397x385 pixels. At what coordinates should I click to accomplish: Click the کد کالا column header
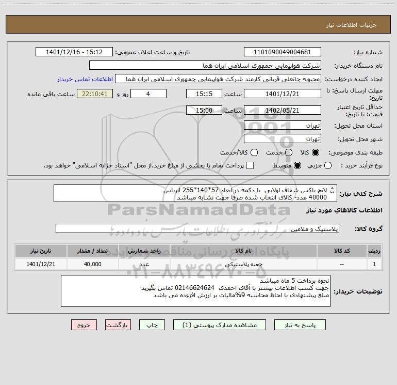click(x=342, y=251)
